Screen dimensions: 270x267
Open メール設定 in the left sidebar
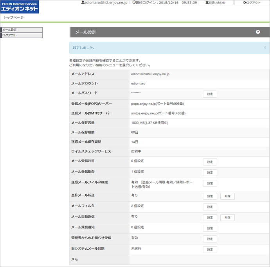click(22, 30)
